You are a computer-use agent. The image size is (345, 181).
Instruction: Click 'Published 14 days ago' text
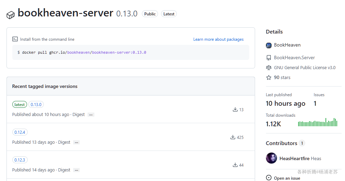[x=34, y=170]
